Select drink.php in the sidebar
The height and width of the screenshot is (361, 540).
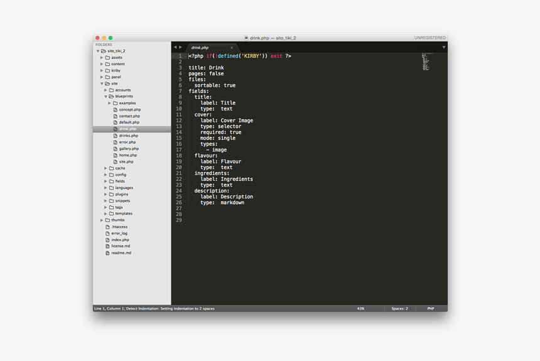(x=132, y=129)
